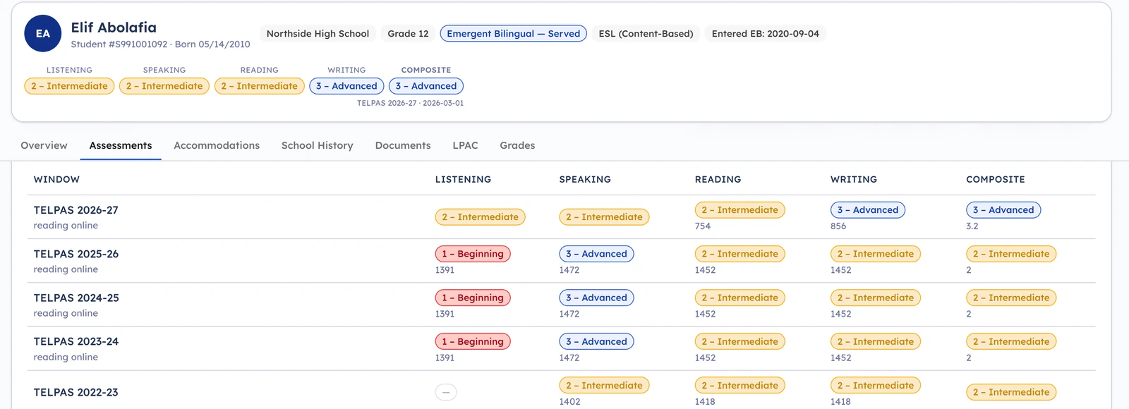Select the TELPAS 2023-24 row title
Screen dimensions: 1129x409
coord(76,341)
